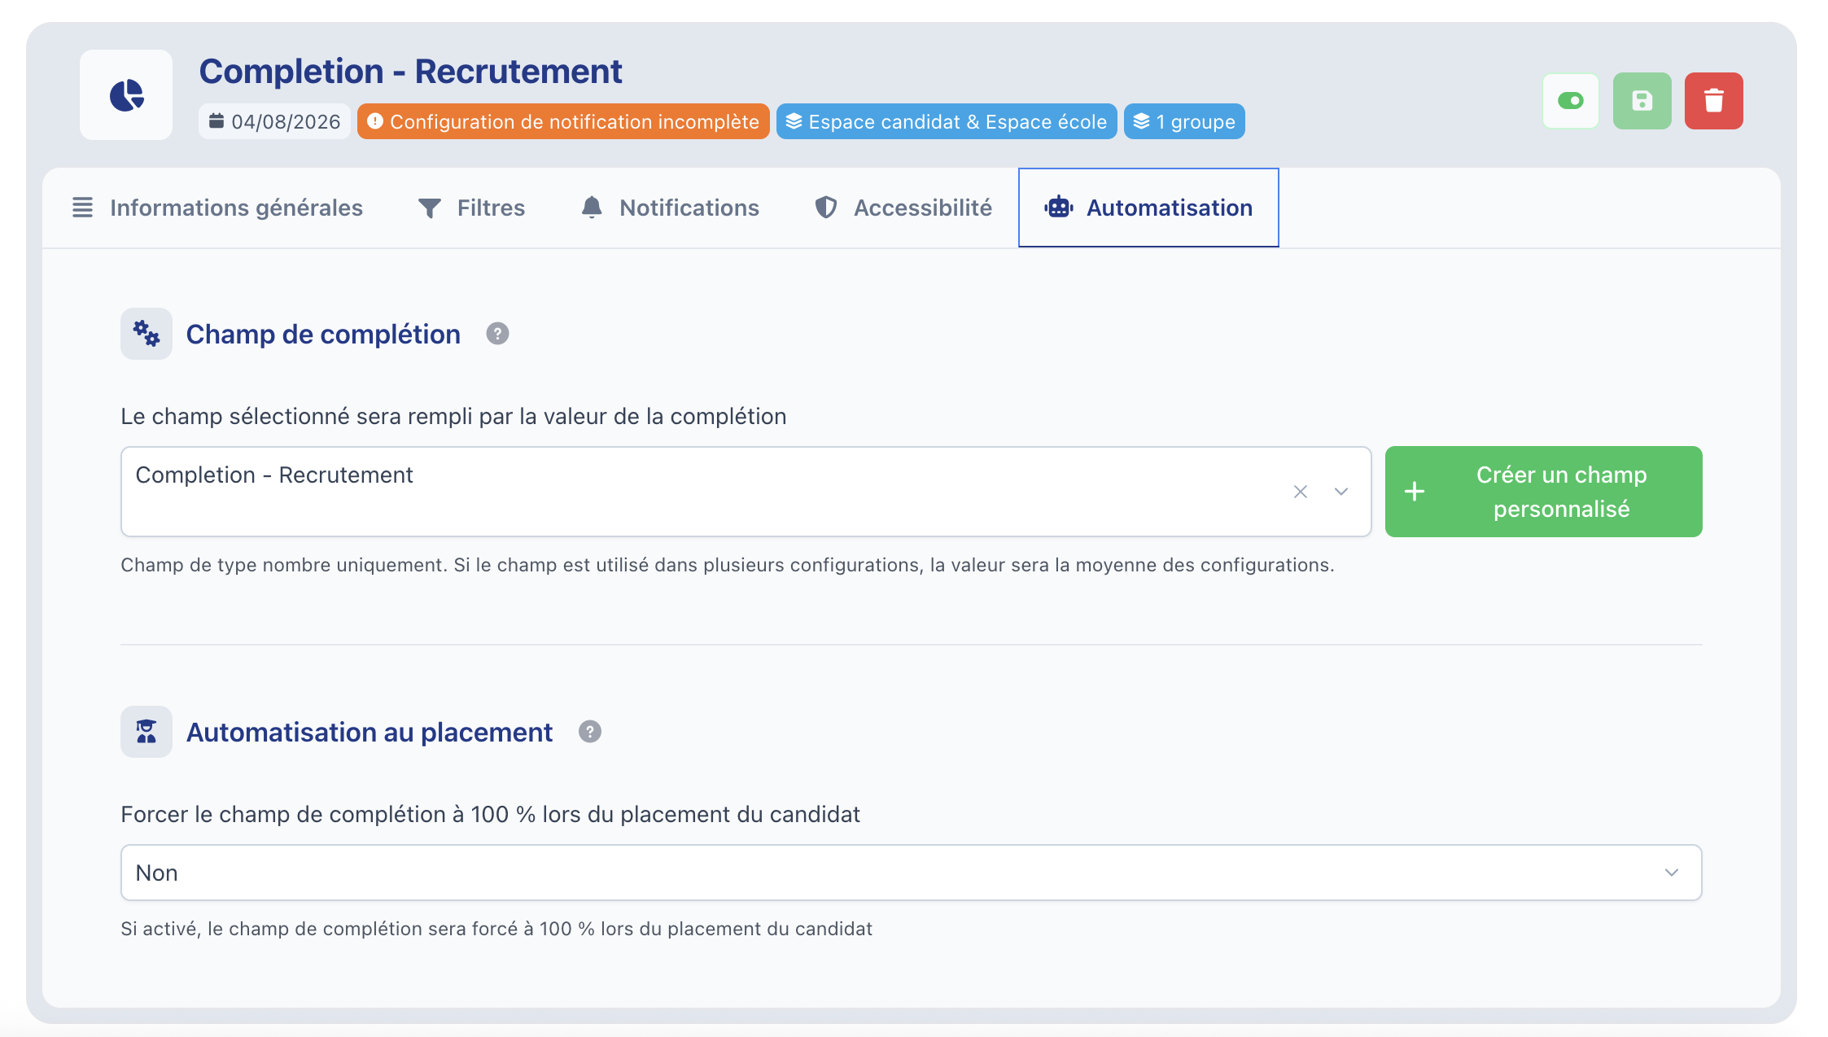Expand the completion field dropdown arrow
This screenshot has height=1037, width=1828.
pyautogui.click(x=1341, y=492)
